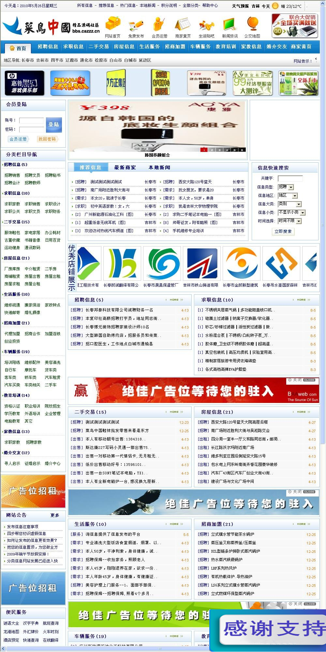The image size is (326, 652).
Task: Open the 信息类型 dropdown
Action: 286,187
